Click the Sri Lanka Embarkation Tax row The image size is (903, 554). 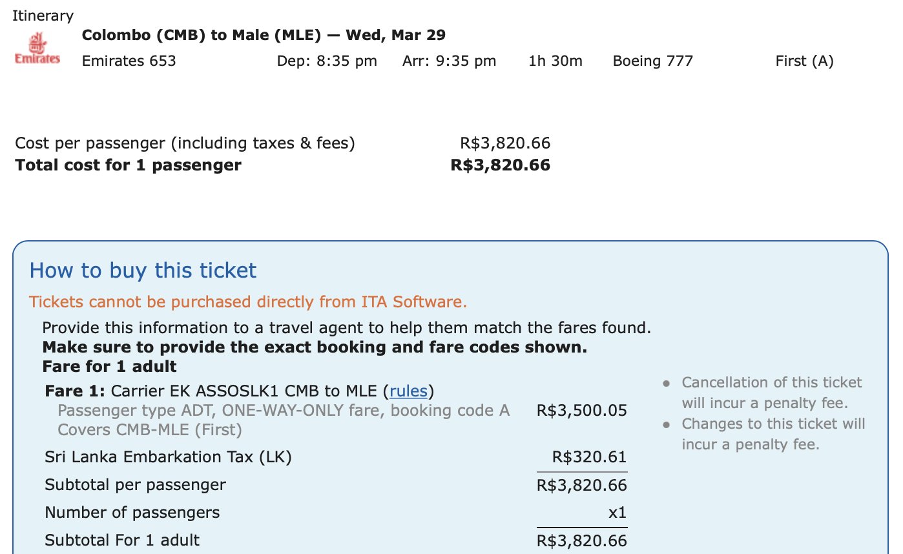click(x=336, y=458)
